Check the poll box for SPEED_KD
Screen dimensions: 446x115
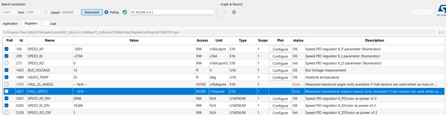click(7, 63)
